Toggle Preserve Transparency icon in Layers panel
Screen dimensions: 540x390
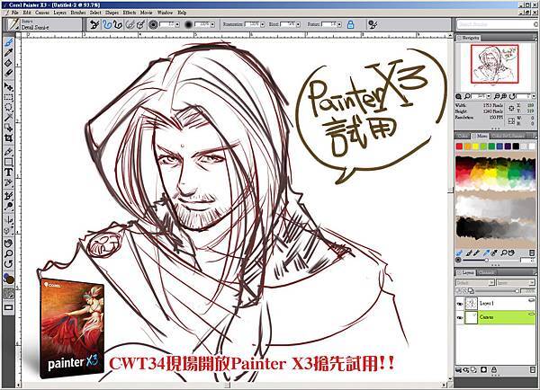click(459, 291)
